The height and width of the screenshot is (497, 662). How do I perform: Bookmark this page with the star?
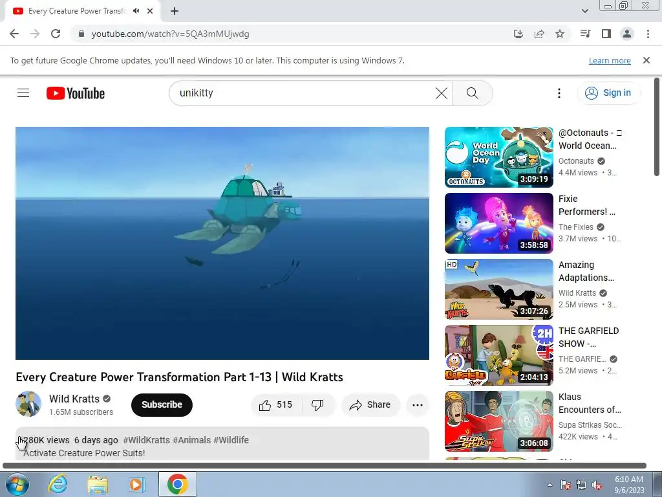[x=560, y=34]
